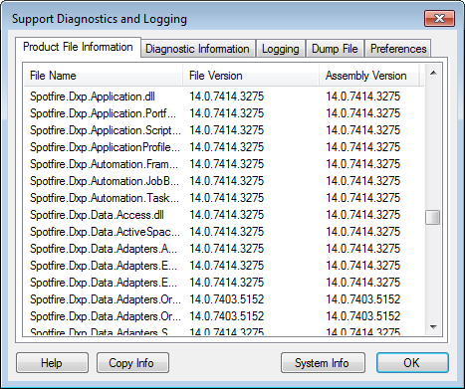The height and width of the screenshot is (389, 465).
Task: Click the vertical scrollbar thumb
Action: 433,218
